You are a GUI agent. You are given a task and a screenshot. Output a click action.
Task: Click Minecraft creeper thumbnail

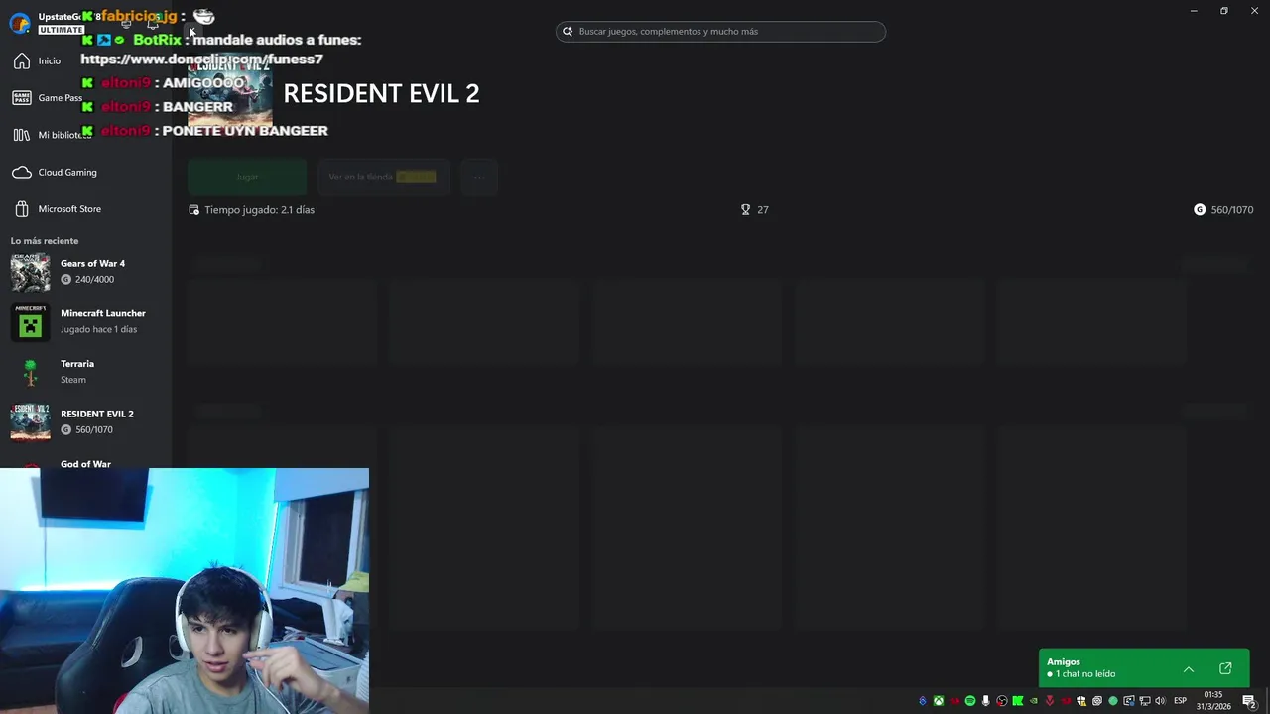click(30, 321)
